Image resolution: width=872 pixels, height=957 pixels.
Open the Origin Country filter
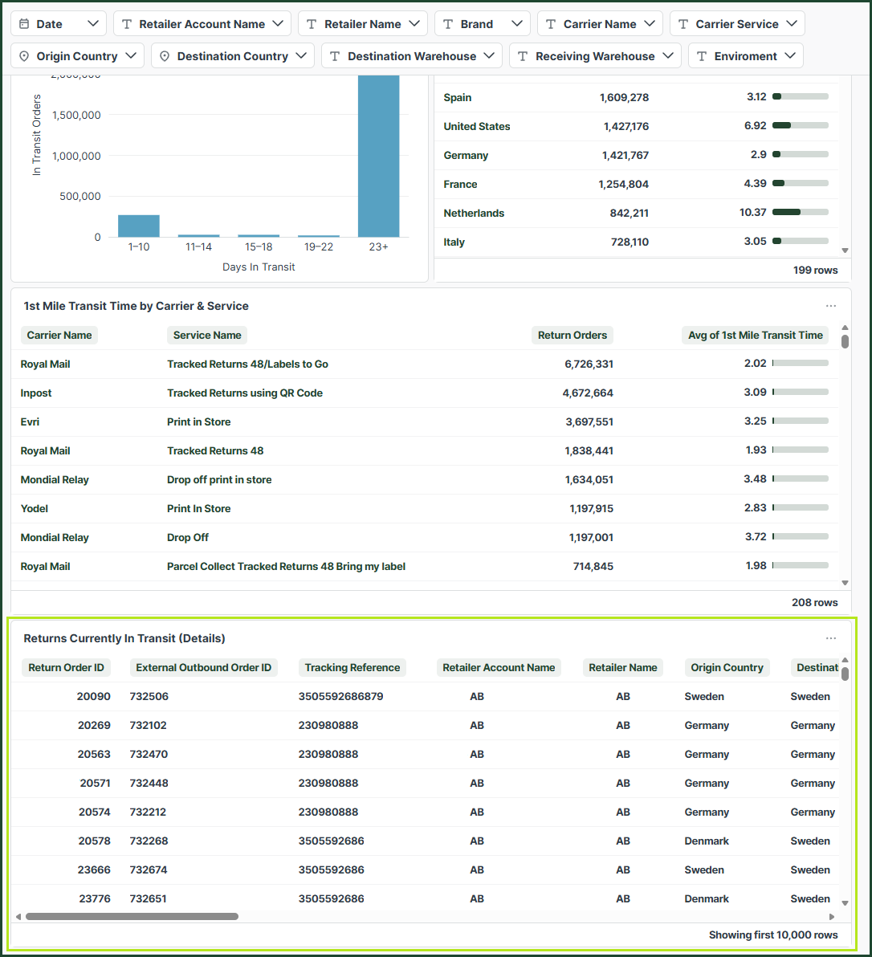point(78,55)
